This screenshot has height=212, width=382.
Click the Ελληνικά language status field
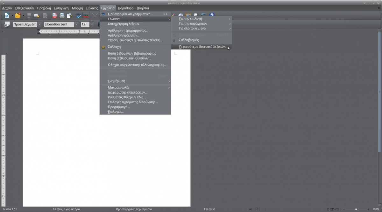[x=209, y=209]
